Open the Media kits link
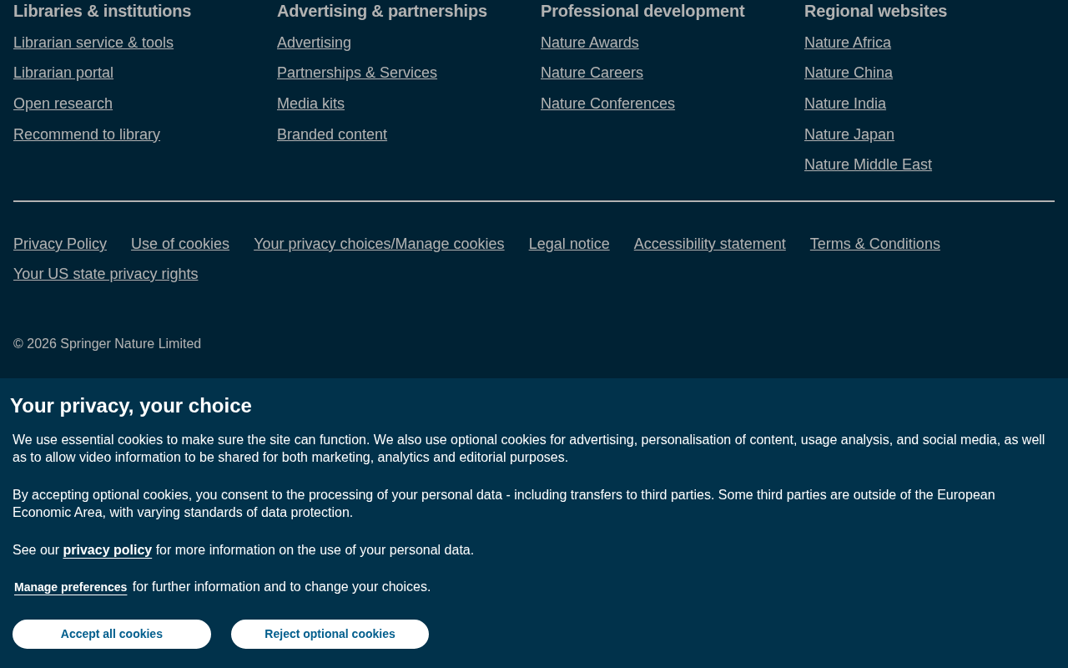Viewport: 1068px width, 668px height. [x=310, y=104]
